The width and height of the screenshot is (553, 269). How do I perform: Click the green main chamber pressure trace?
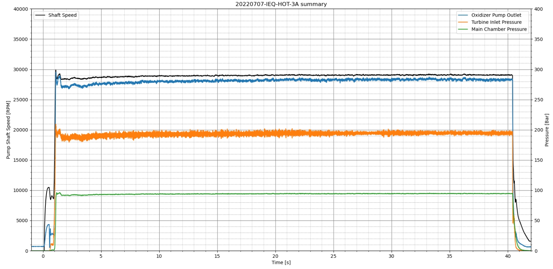pyautogui.click(x=281, y=194)
